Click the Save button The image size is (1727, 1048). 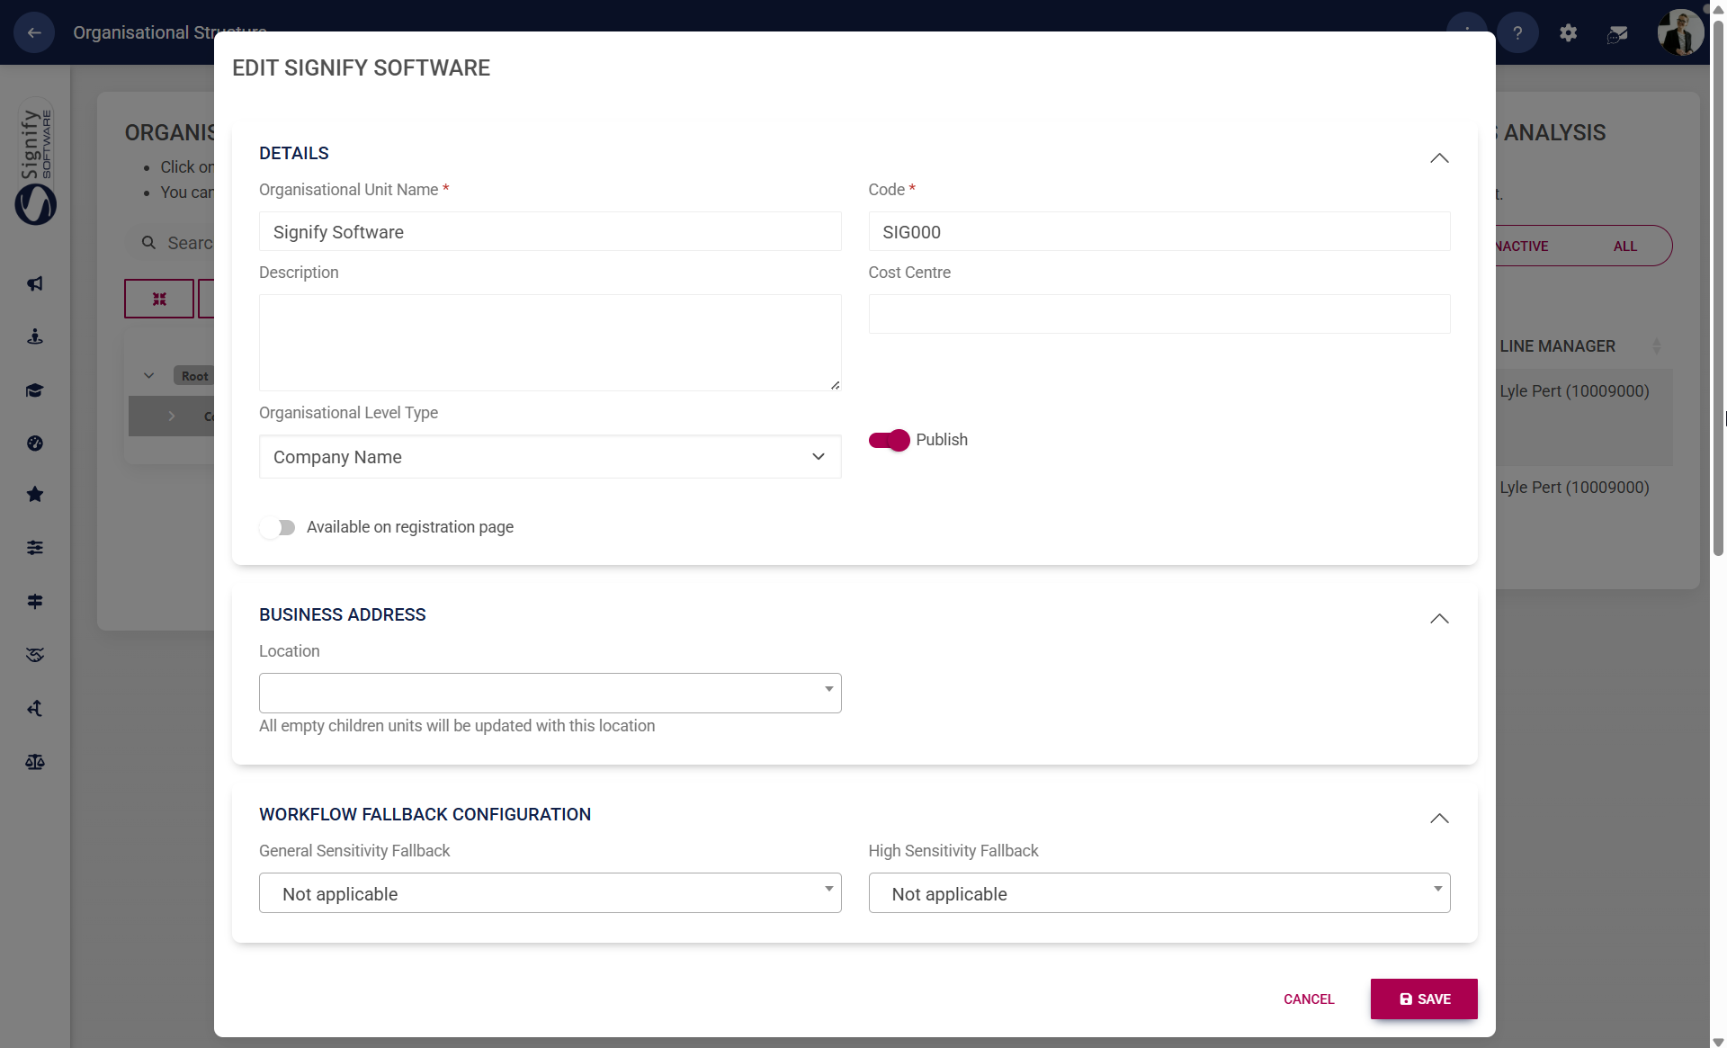[1423, 999]
